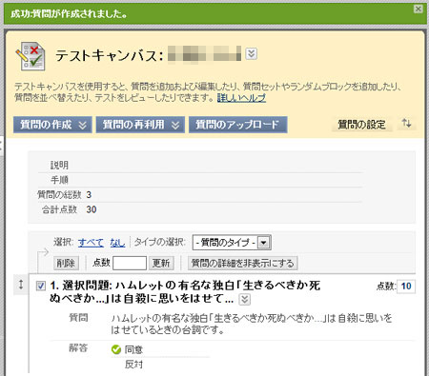The height and width of the screenshot is (376, 429).
Task: Click the answer text 同意
Action: [x=133, y=349]
